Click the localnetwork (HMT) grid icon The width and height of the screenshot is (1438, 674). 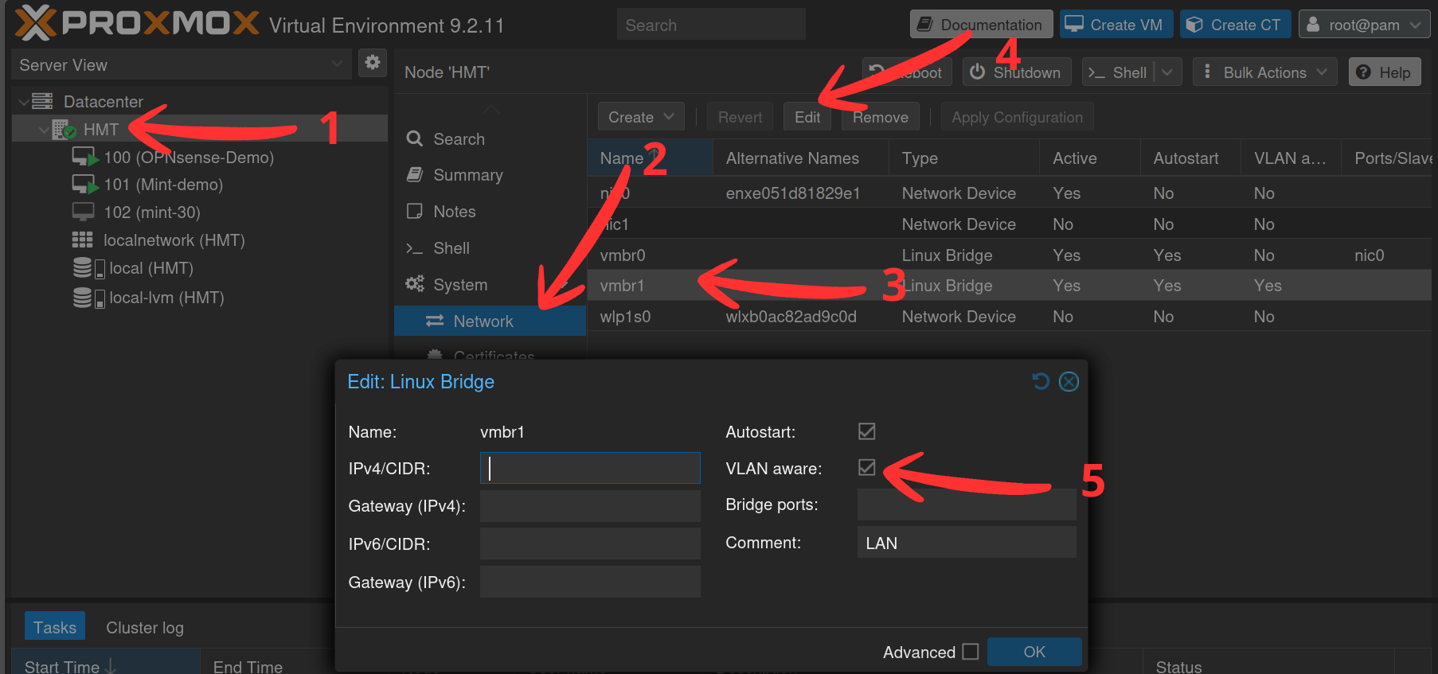[x=82, y=240]
